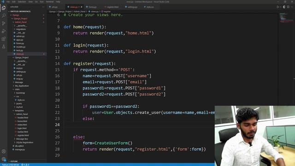Viewport: 295px width, 166px height.
Task: Click line number 24 in the gutter
Action: click(57, 125)
